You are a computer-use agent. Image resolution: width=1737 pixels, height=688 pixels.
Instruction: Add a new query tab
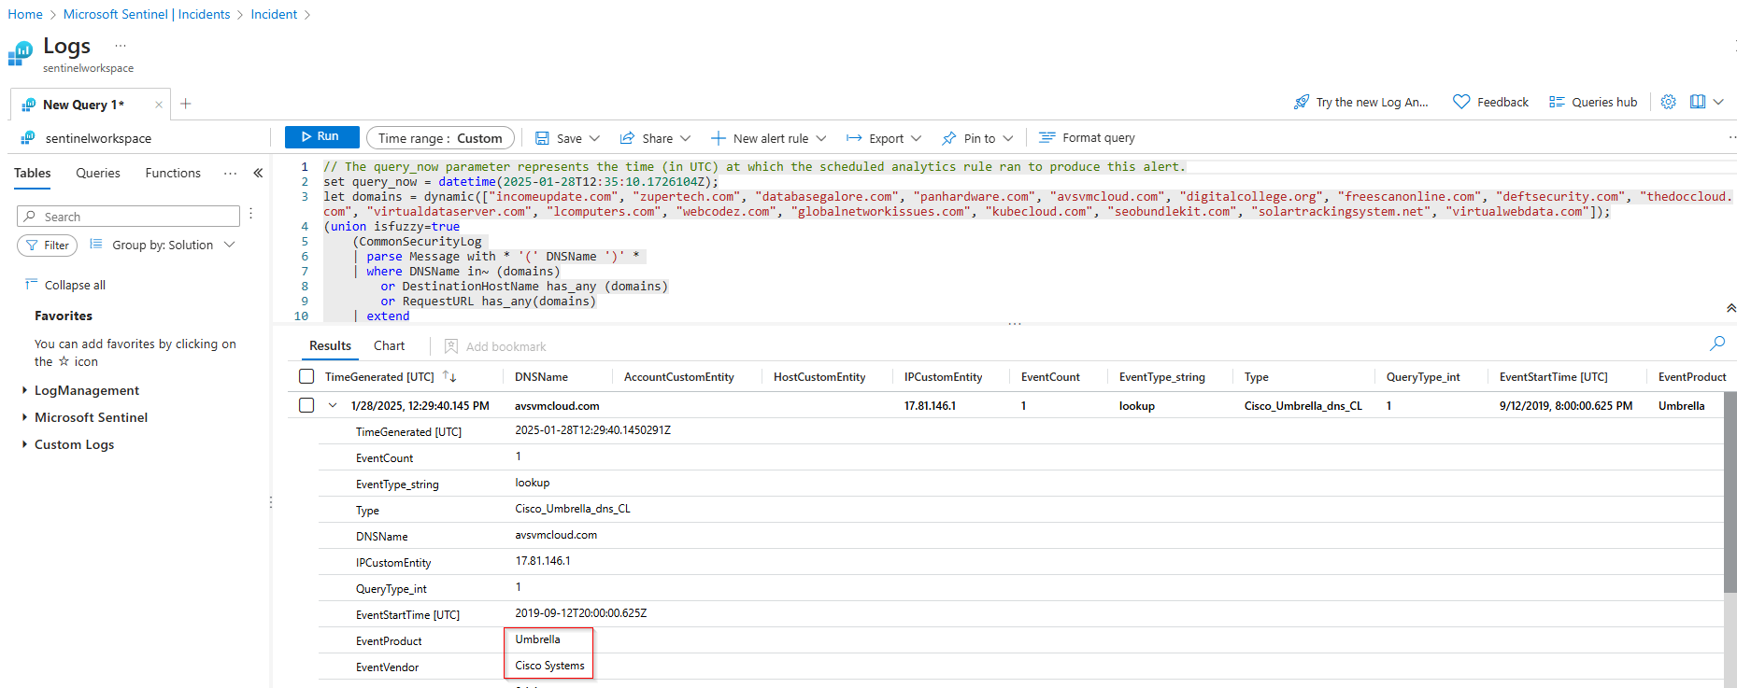coord(186,104)
